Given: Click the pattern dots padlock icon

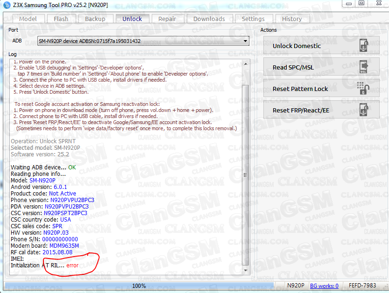Looking at the screenshot, I should tap(363, 89).
